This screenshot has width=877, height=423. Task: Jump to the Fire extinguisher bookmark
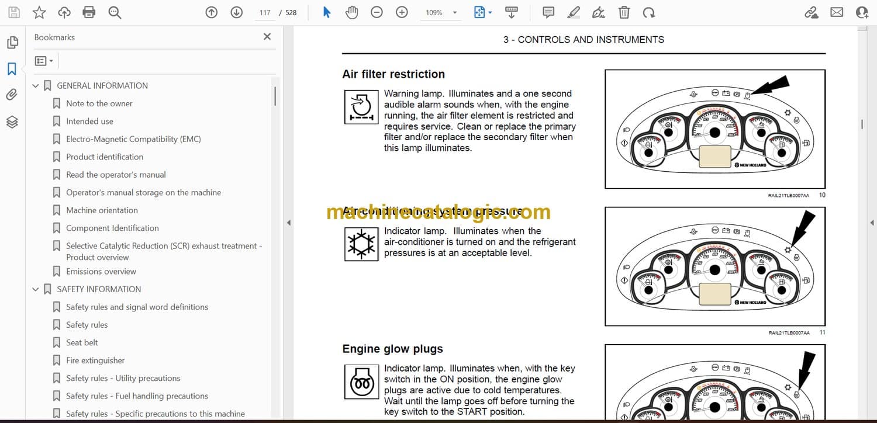95,360
